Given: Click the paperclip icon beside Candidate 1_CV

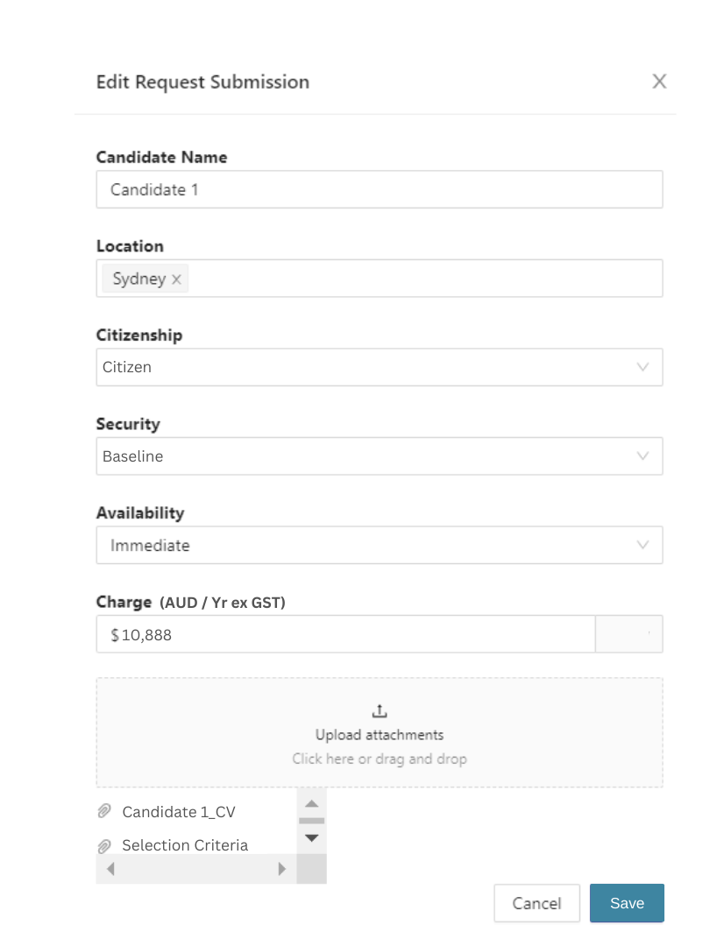Looking at the screenshot, I should click(x=103, y=810).
